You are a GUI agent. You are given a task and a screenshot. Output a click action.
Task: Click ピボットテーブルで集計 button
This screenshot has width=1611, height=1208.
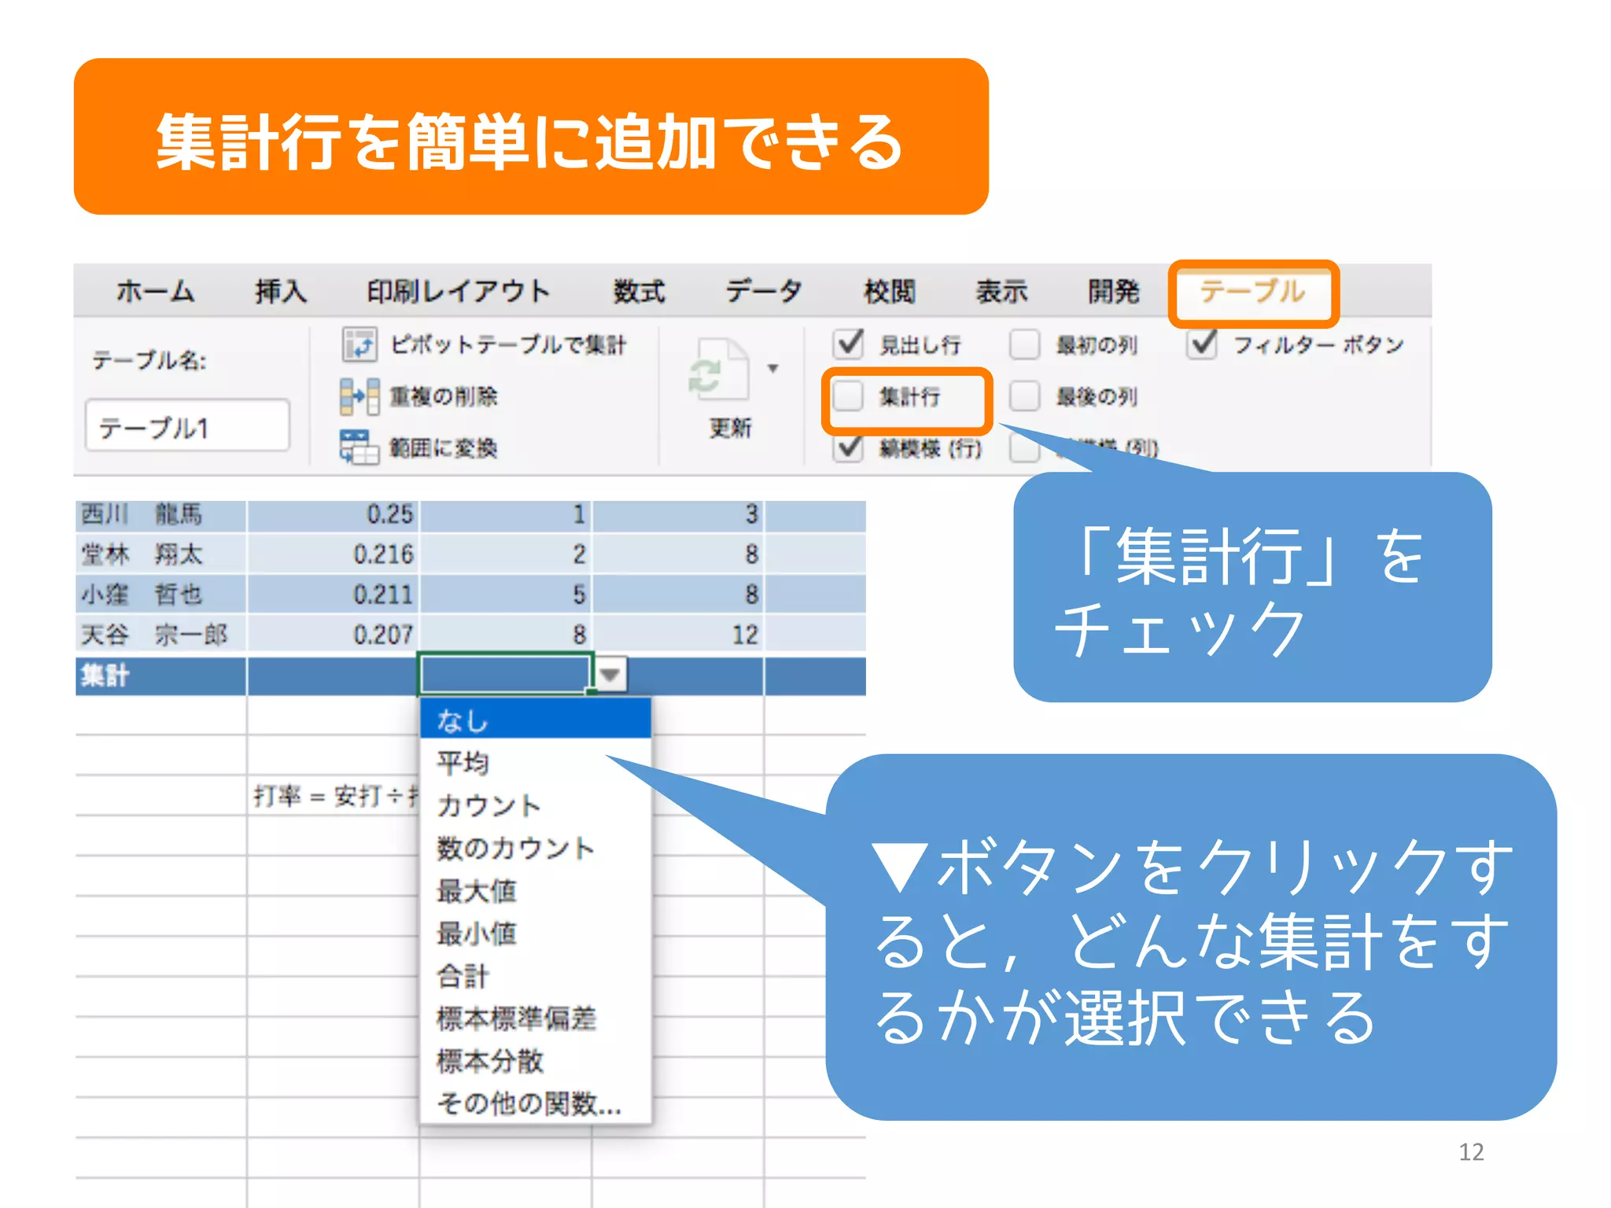484,344
